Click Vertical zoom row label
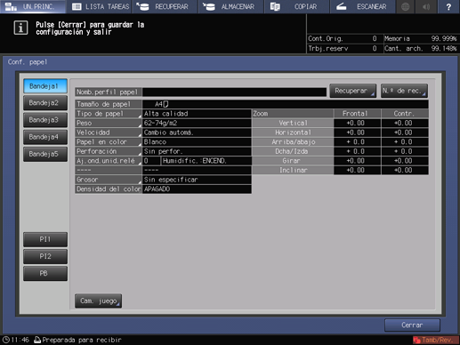Viewport: 460px width, 345px height. pos(293,123)
